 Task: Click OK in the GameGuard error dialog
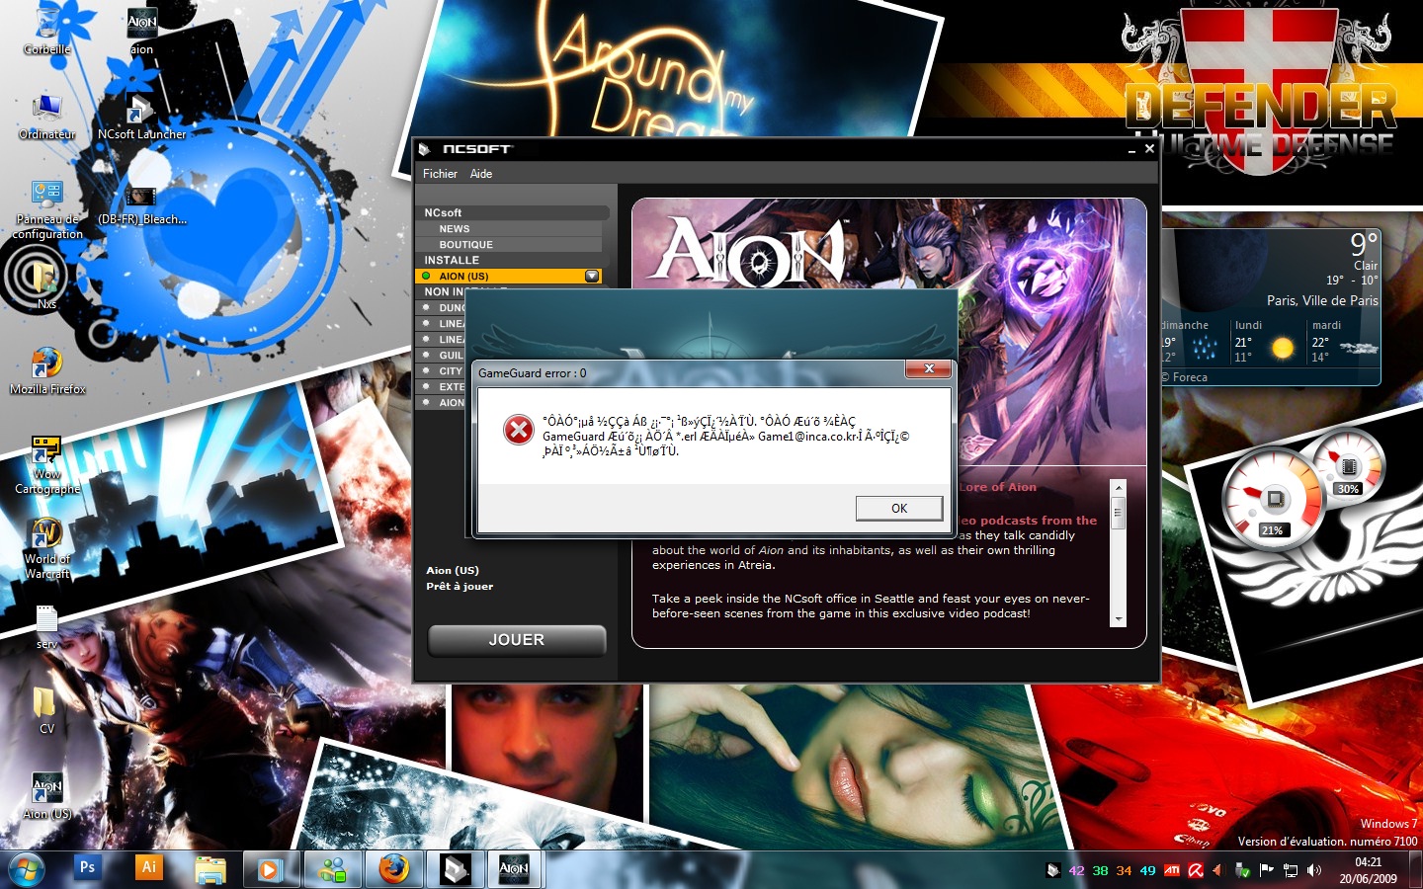coord(898,508)
